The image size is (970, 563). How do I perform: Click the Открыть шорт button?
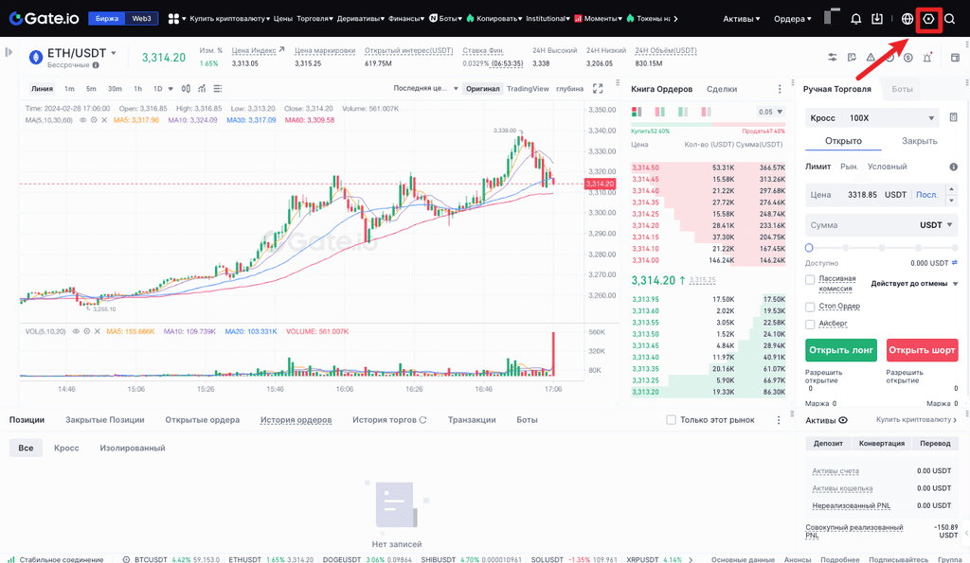(x=922, y=350)
